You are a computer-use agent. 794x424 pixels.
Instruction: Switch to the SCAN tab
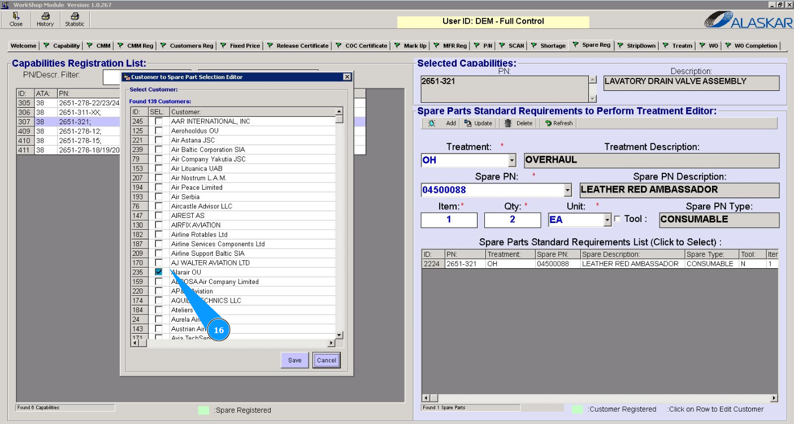click(x=511, y=46)
